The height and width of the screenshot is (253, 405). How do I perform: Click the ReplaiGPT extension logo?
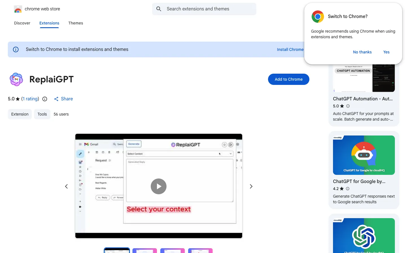point(16,79)
